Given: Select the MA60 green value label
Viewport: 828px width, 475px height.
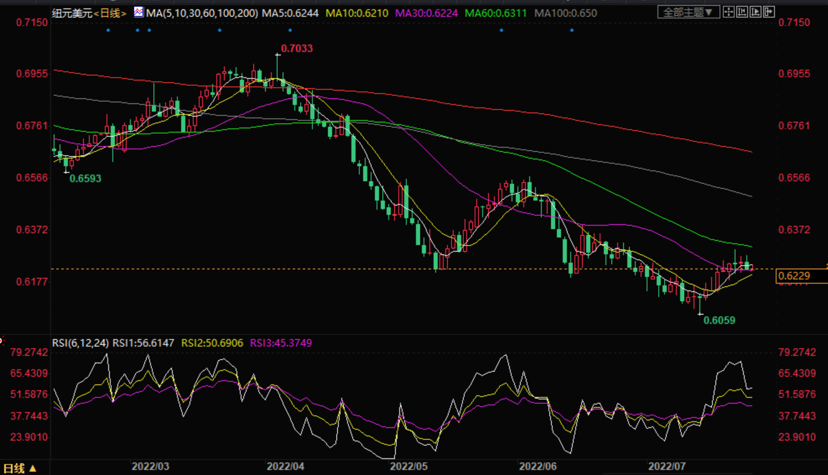Looking at the screenshot, I should pos(495,13).
